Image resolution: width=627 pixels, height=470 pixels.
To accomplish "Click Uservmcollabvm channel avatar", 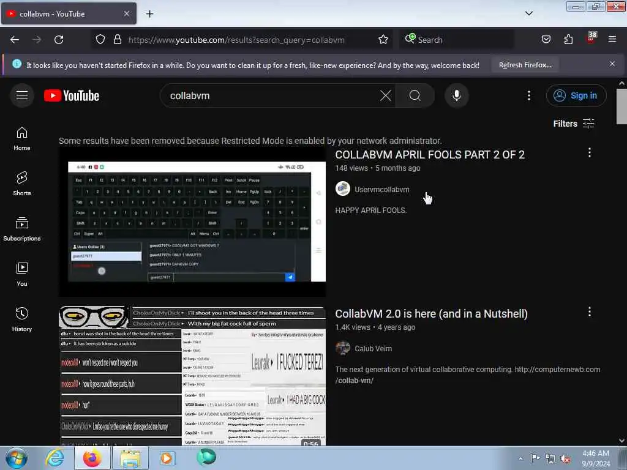I will pos(343,188).
